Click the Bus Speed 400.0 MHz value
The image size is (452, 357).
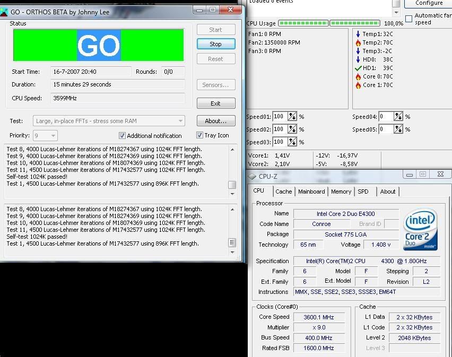[319, 338]
